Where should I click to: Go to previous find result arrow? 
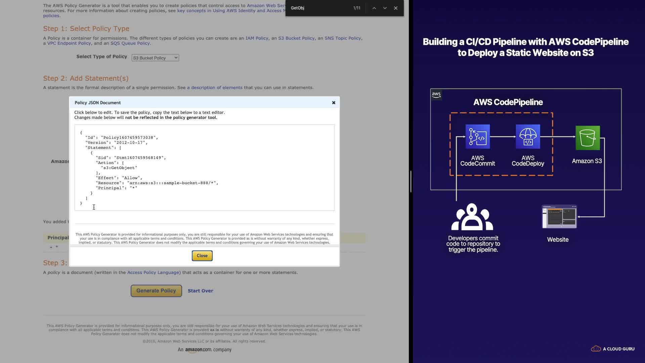374,8
